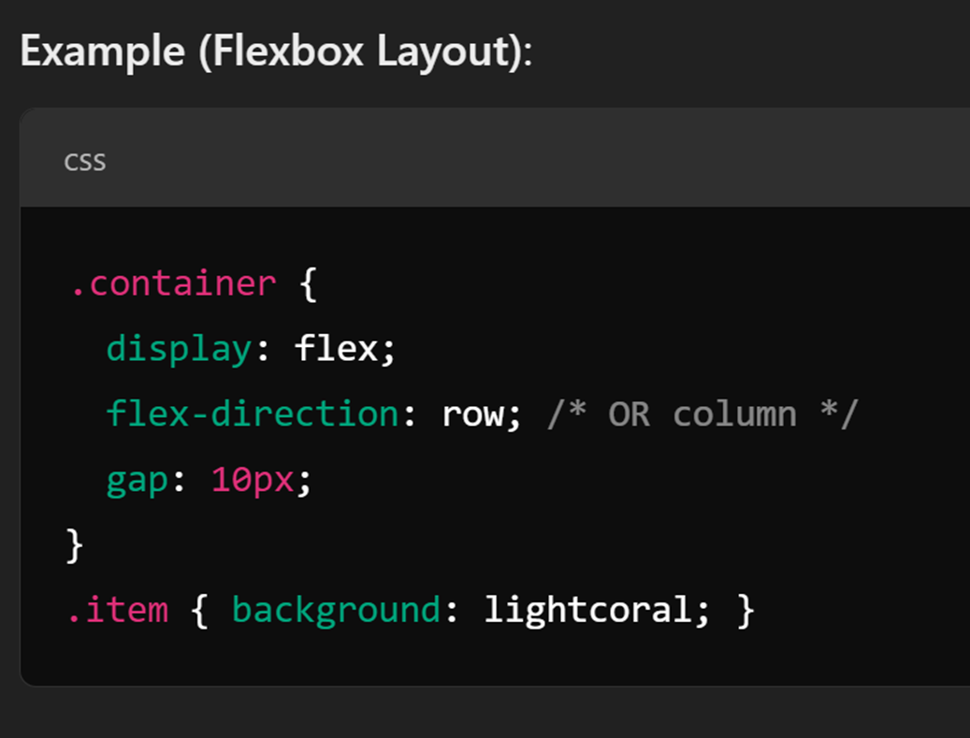The image size is (970, 738).
Task: Click the '/* OR column */' comment
Action: point(702,413)
